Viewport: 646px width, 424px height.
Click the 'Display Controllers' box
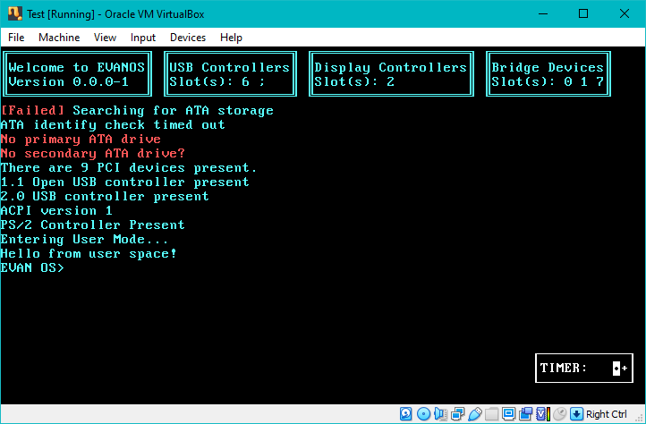coord(391,73)
